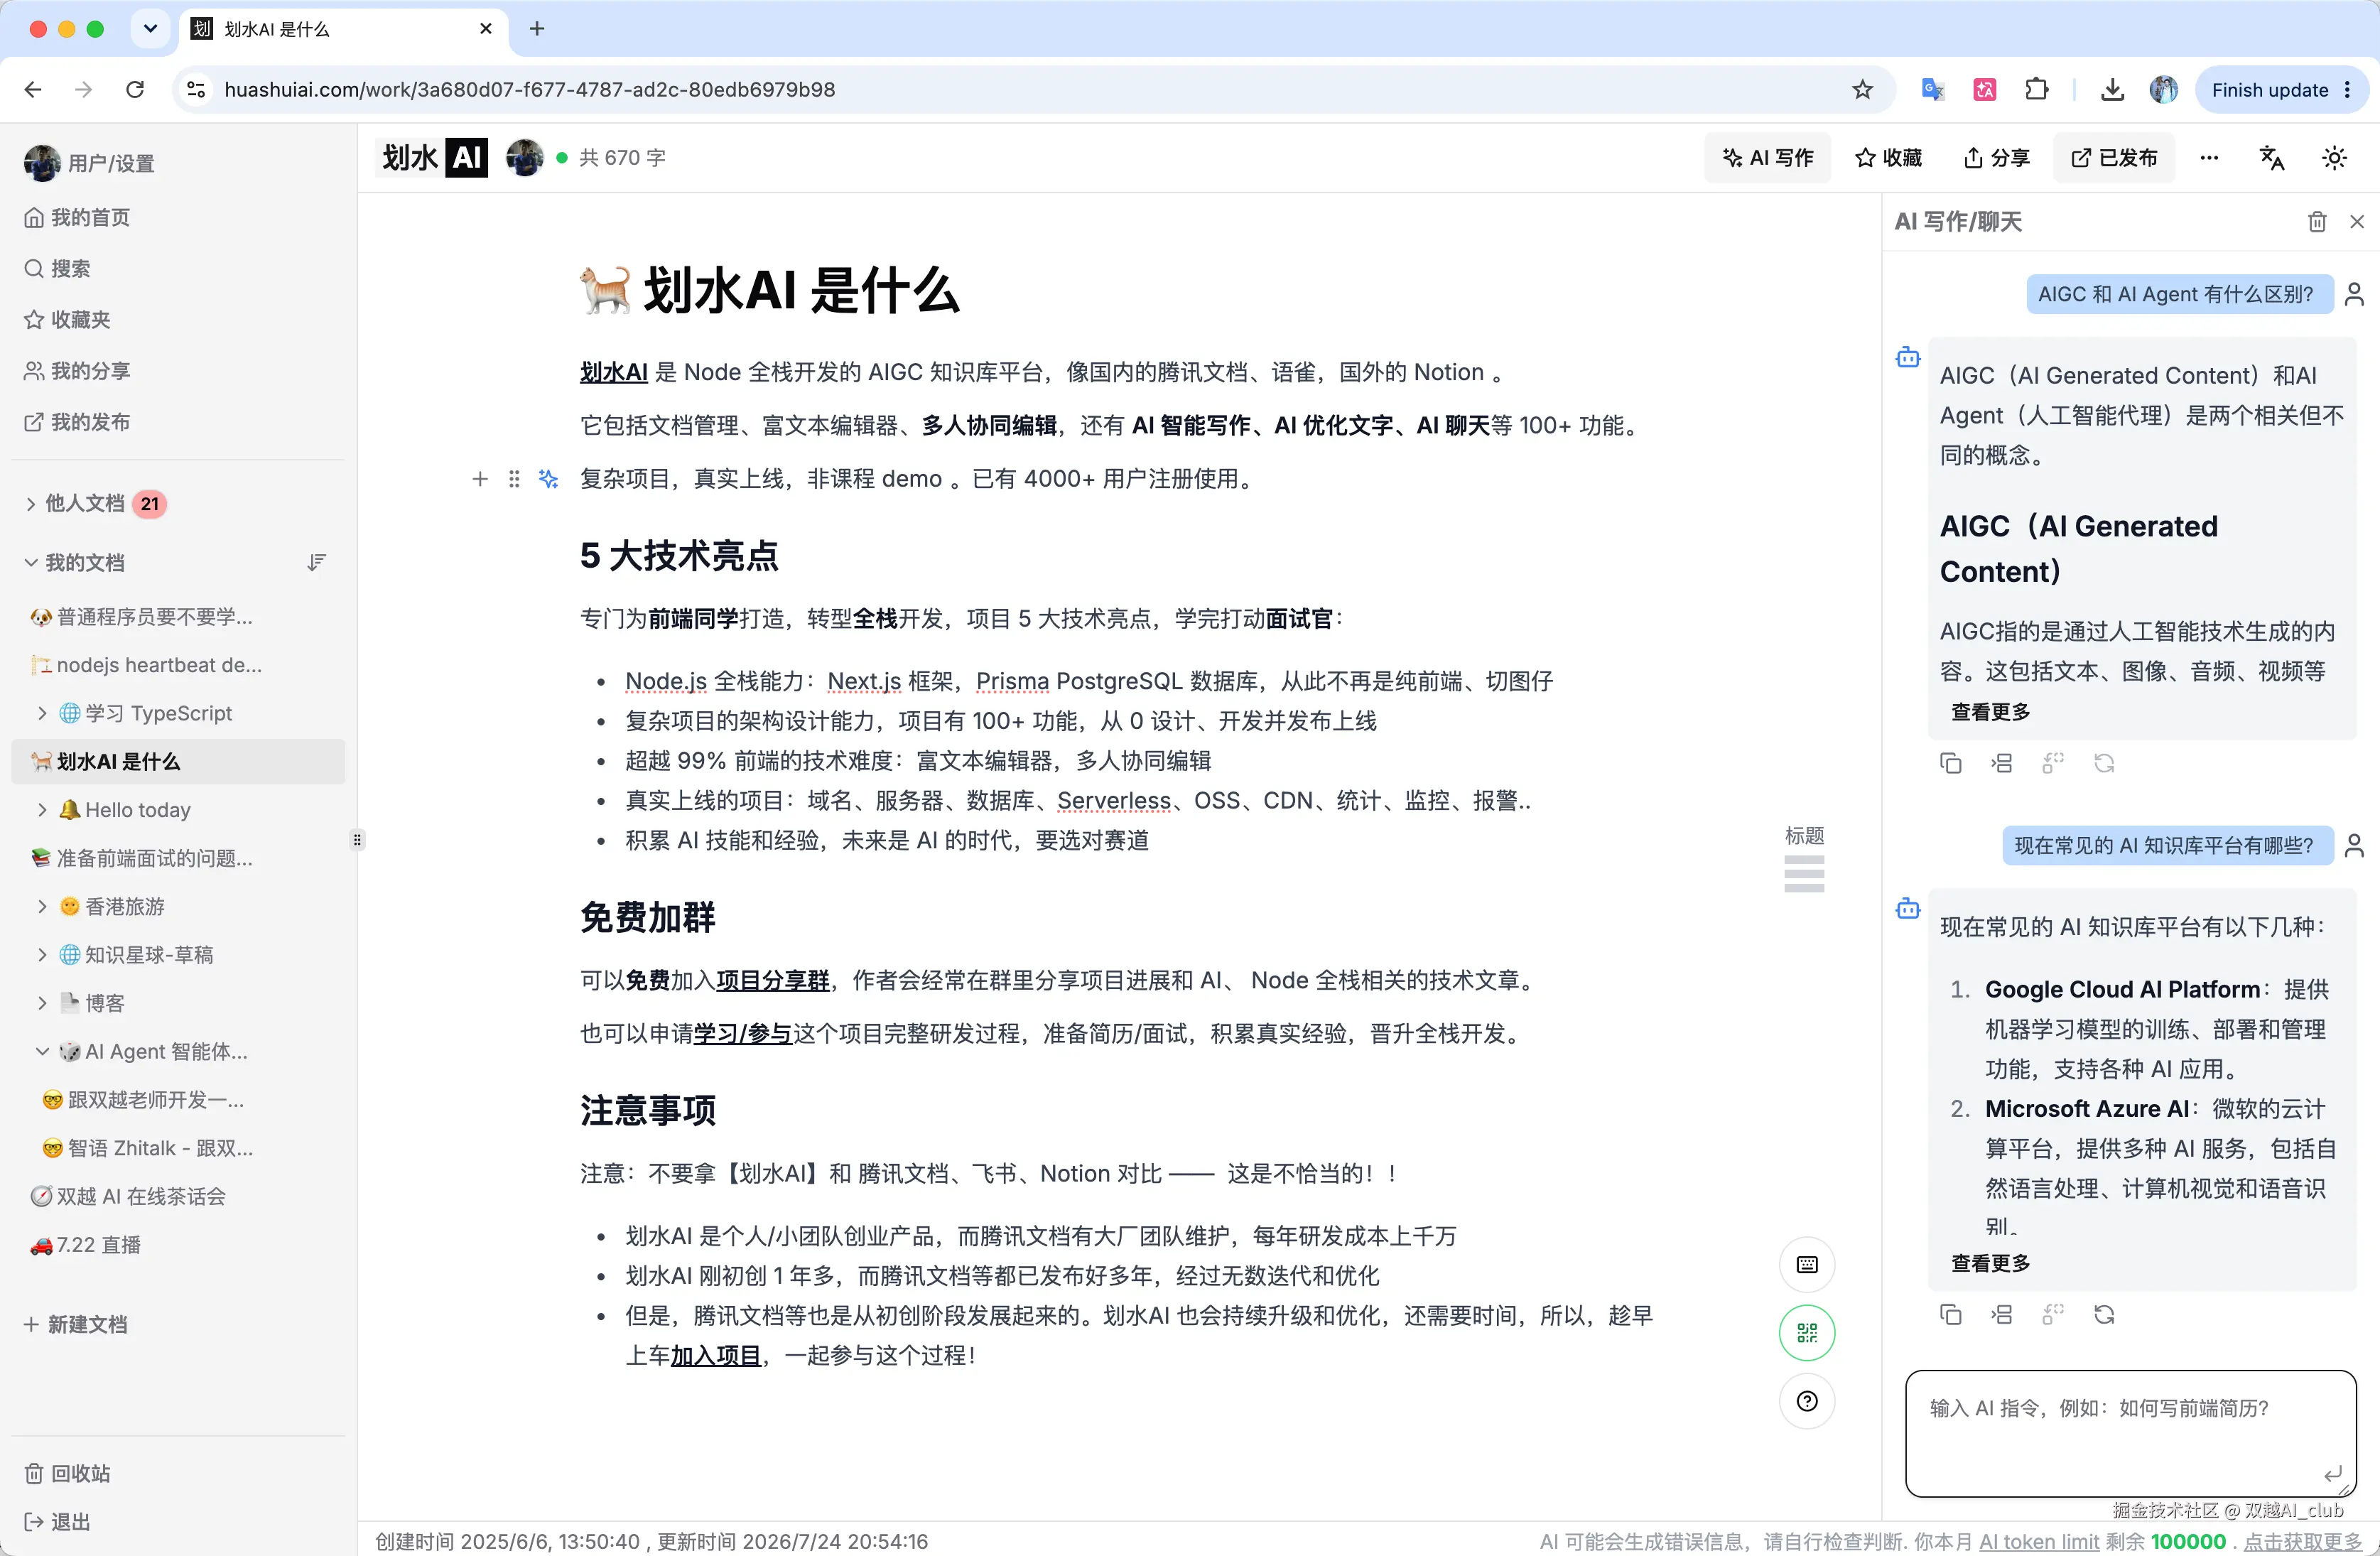This screenshot has height=1556, width=2380.
Task: Expand the Hello today document chevron
Action: 42,810
